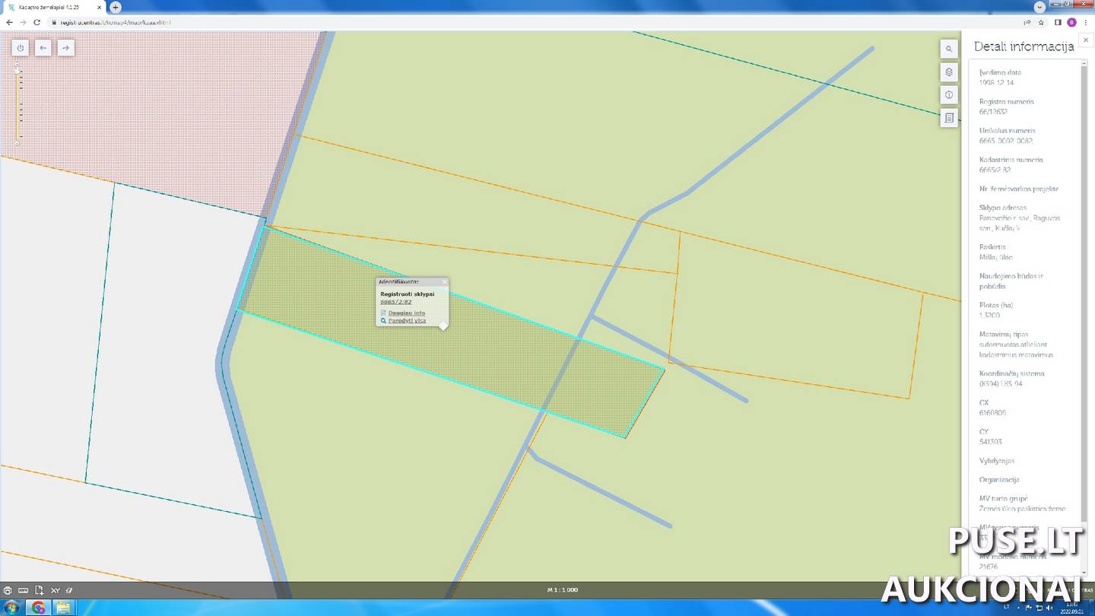Image resolution: width=1095 pixels, height=616 pixels.
Task: Click the Detali informacija heading
Action: (x=1024, y=46)
